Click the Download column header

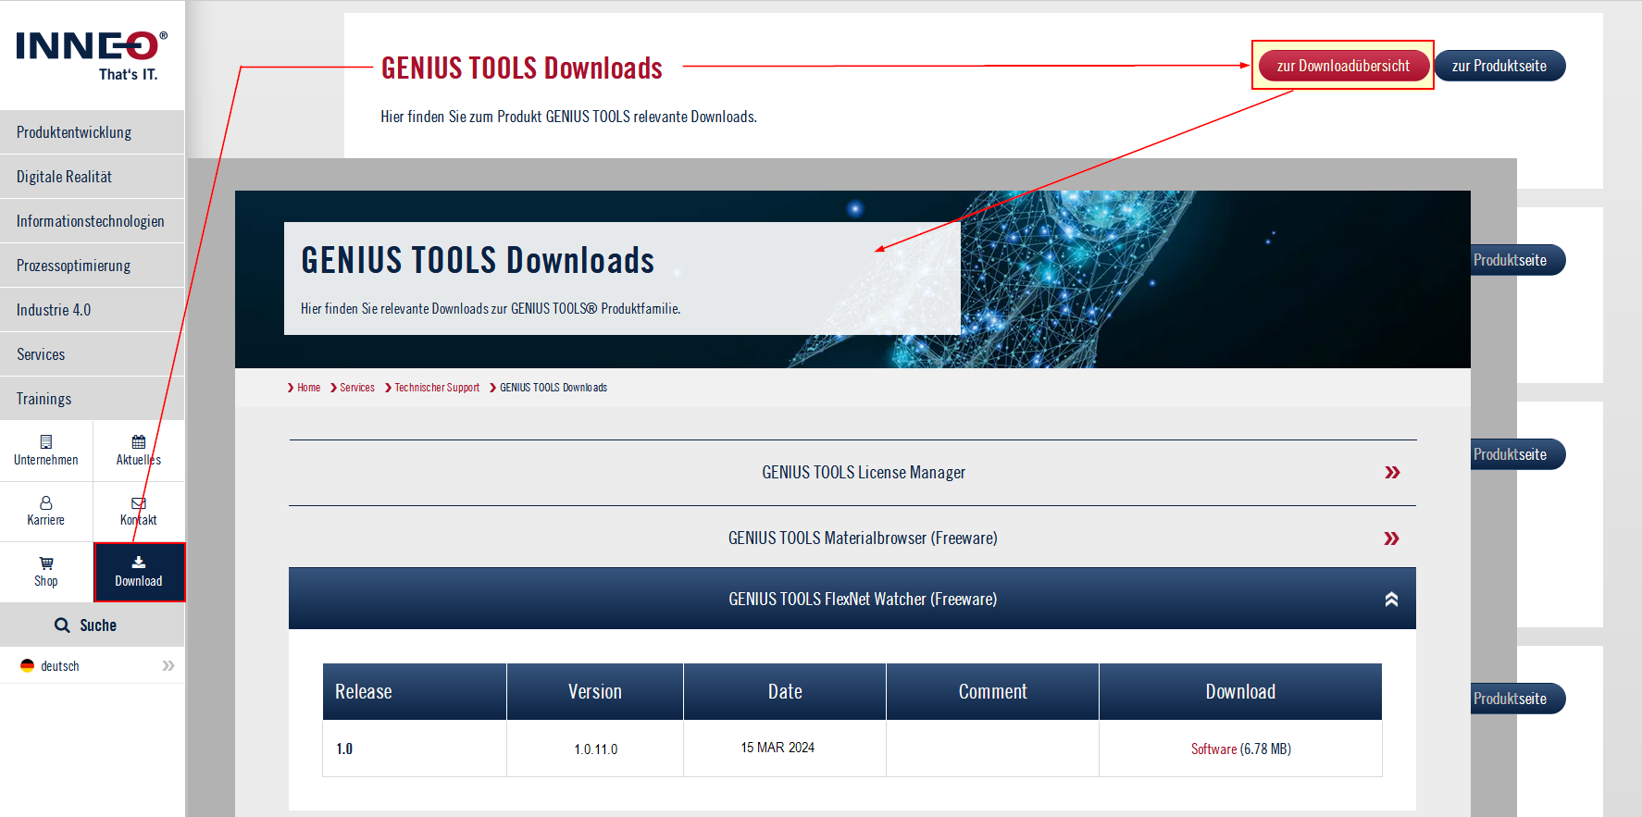pos(1240,691)
